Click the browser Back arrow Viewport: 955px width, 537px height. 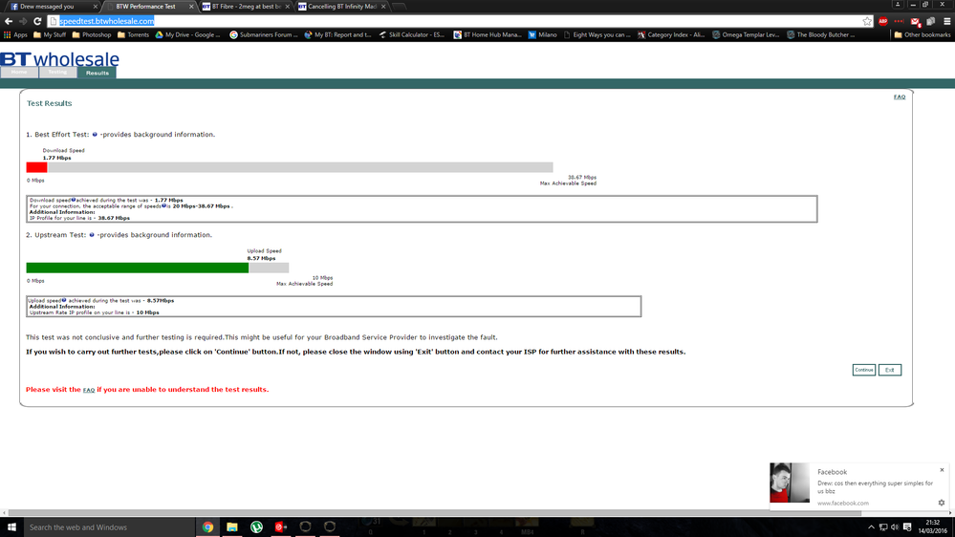(x=9, y=21)
